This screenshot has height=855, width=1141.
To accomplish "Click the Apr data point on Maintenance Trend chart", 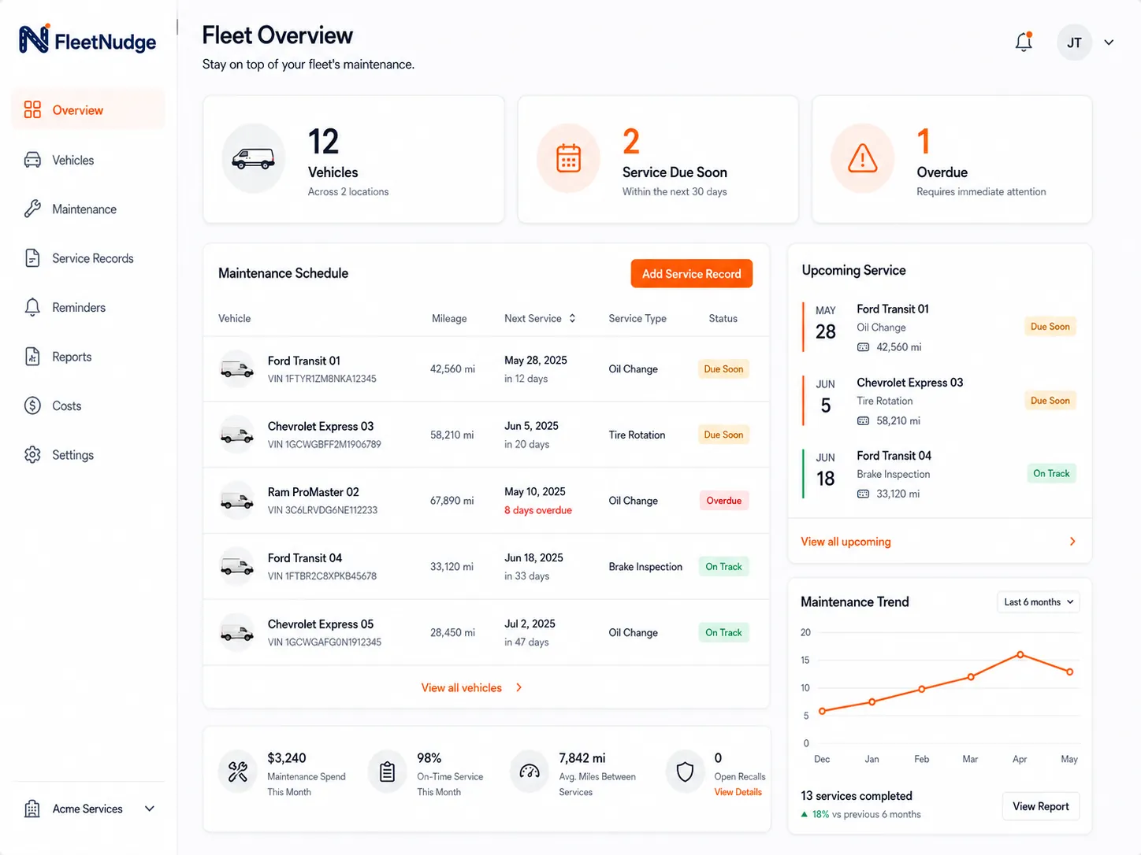I will coord(1020,654).
